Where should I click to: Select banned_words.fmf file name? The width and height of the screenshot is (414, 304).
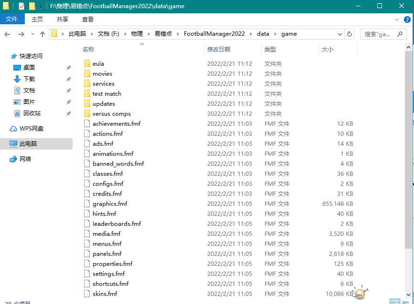pyautogui.click(x=118, y=163)
